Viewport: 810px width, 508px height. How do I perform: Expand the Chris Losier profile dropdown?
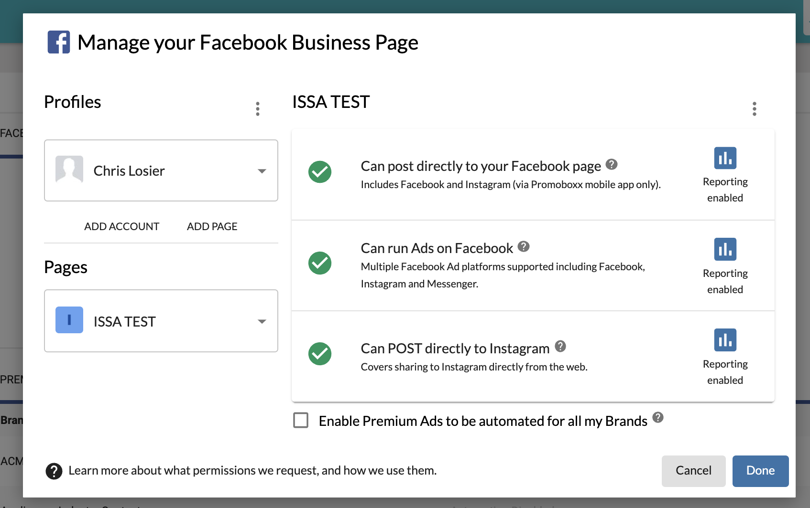(262, 171)
